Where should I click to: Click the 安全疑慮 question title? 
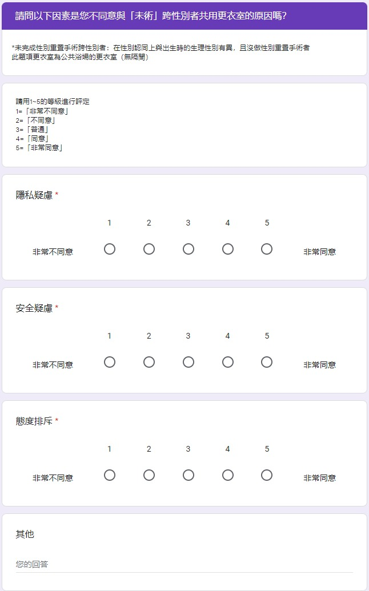(34, 308)
